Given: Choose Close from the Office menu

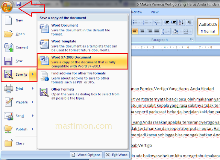Looking at the screenshot, I should pyautogui.click(x=20, y=143).
